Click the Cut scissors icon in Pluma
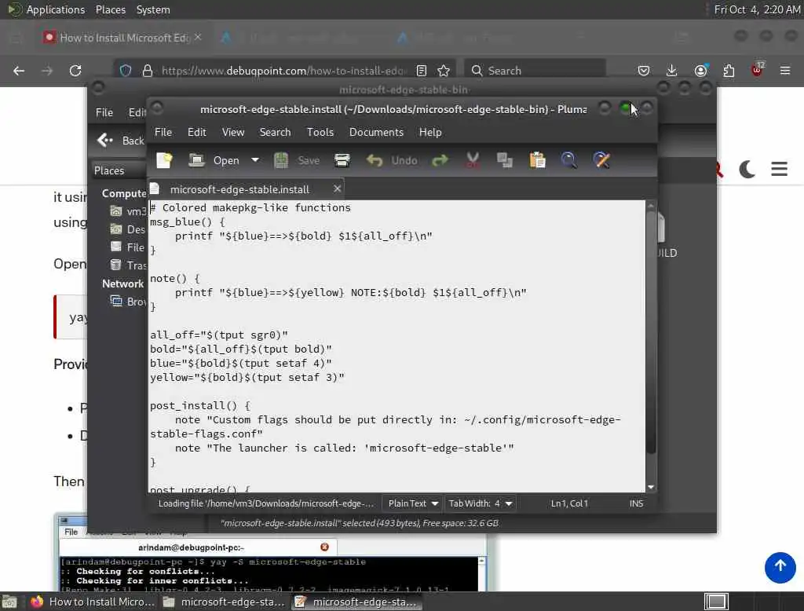Screen dimensions: 804x611 (472, 160)
